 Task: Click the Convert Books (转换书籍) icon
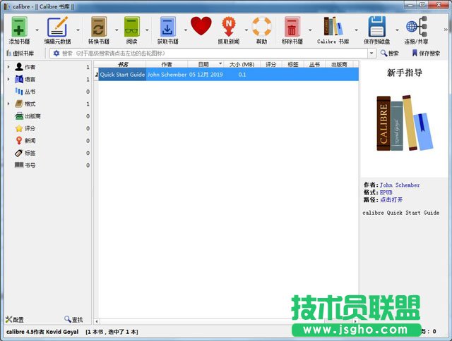(x=98, y=27)
